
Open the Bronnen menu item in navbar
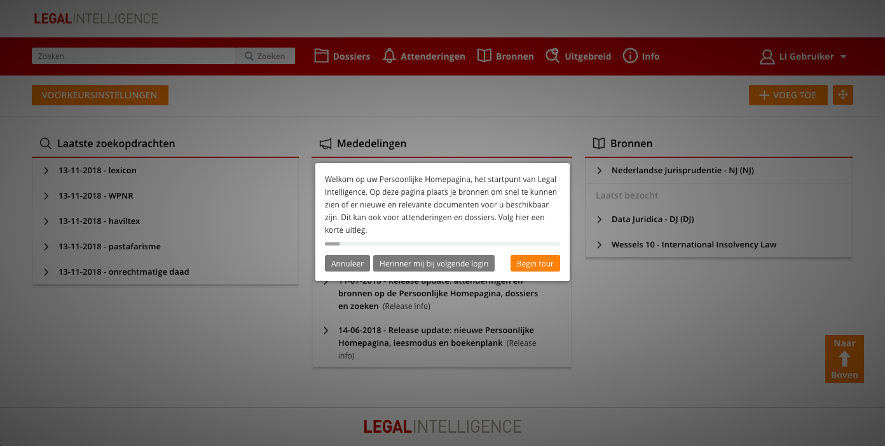click(x=505, y=56)
